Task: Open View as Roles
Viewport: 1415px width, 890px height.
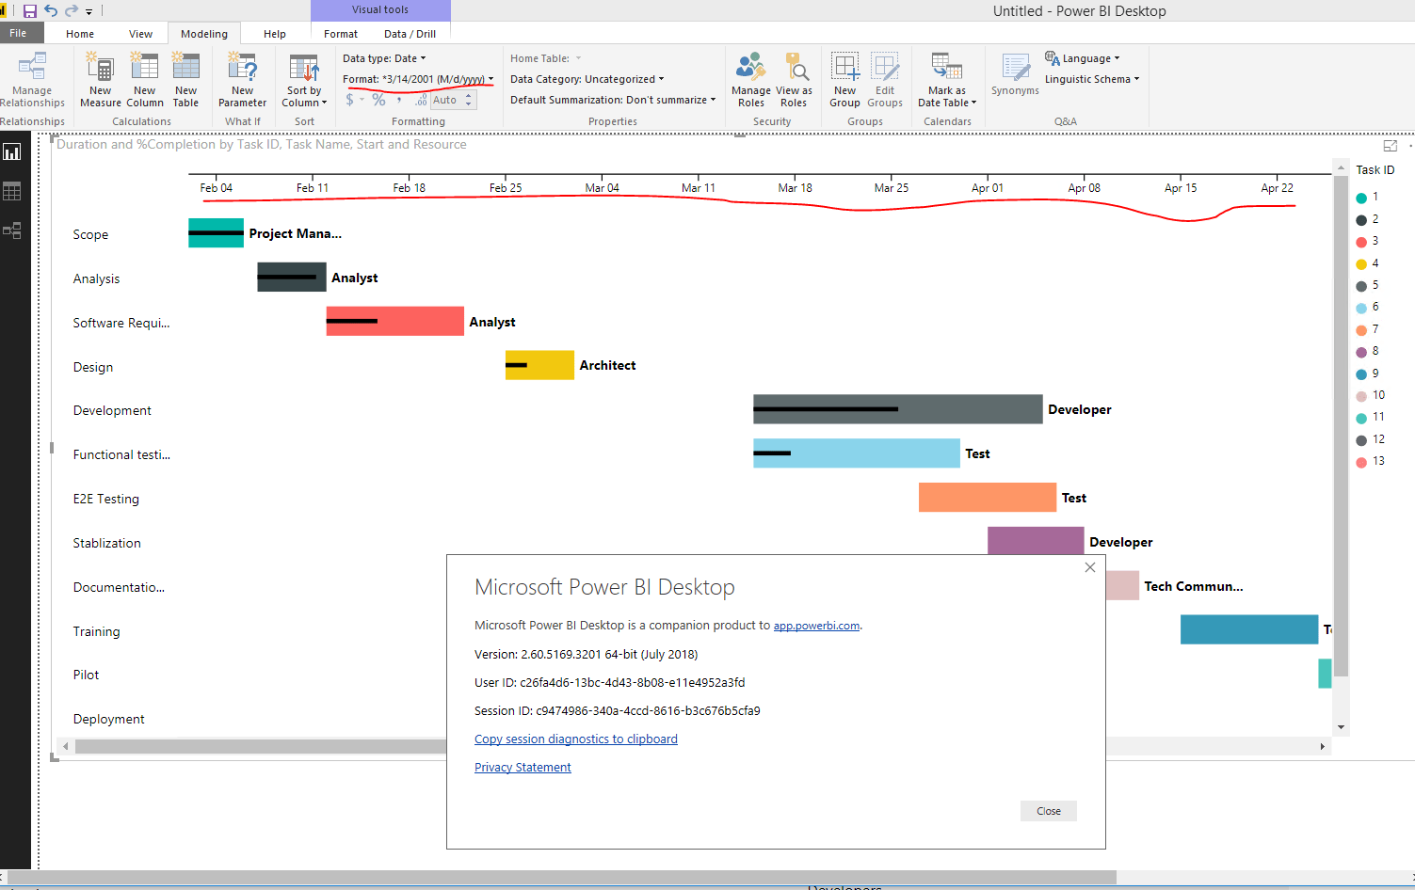Action: pos(794,80)
